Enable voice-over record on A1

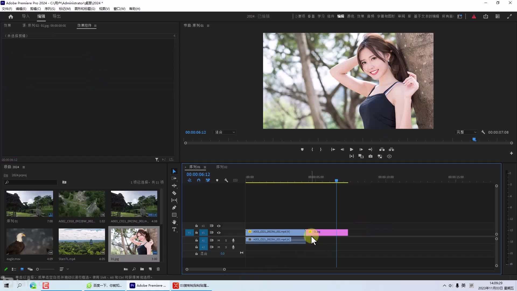233,240
